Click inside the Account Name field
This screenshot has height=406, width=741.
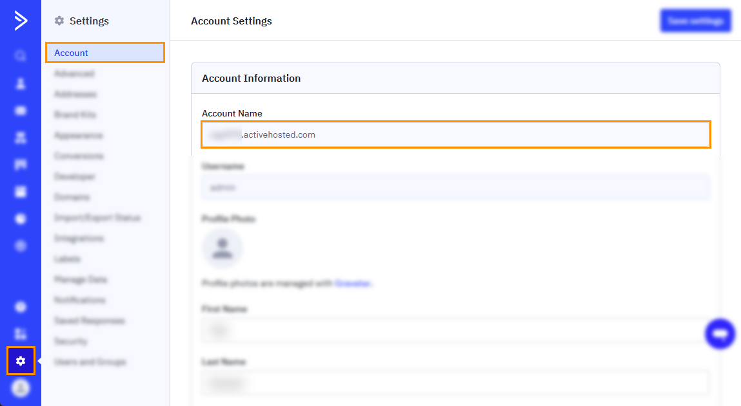[456, 134]
